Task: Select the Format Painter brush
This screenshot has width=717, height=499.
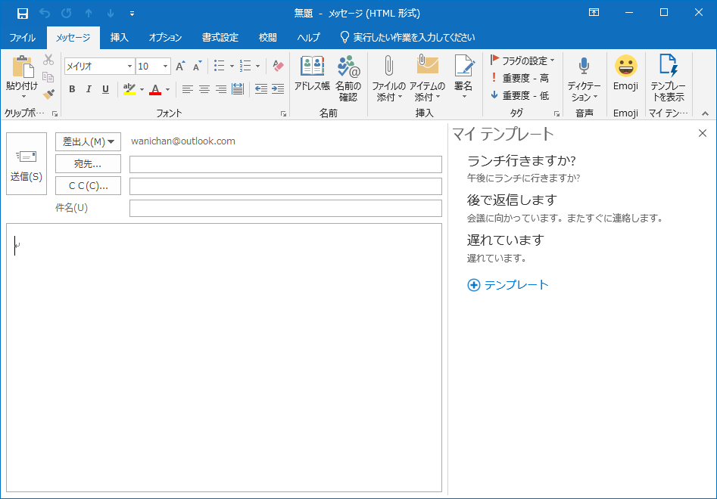Action: click(48, 94)
